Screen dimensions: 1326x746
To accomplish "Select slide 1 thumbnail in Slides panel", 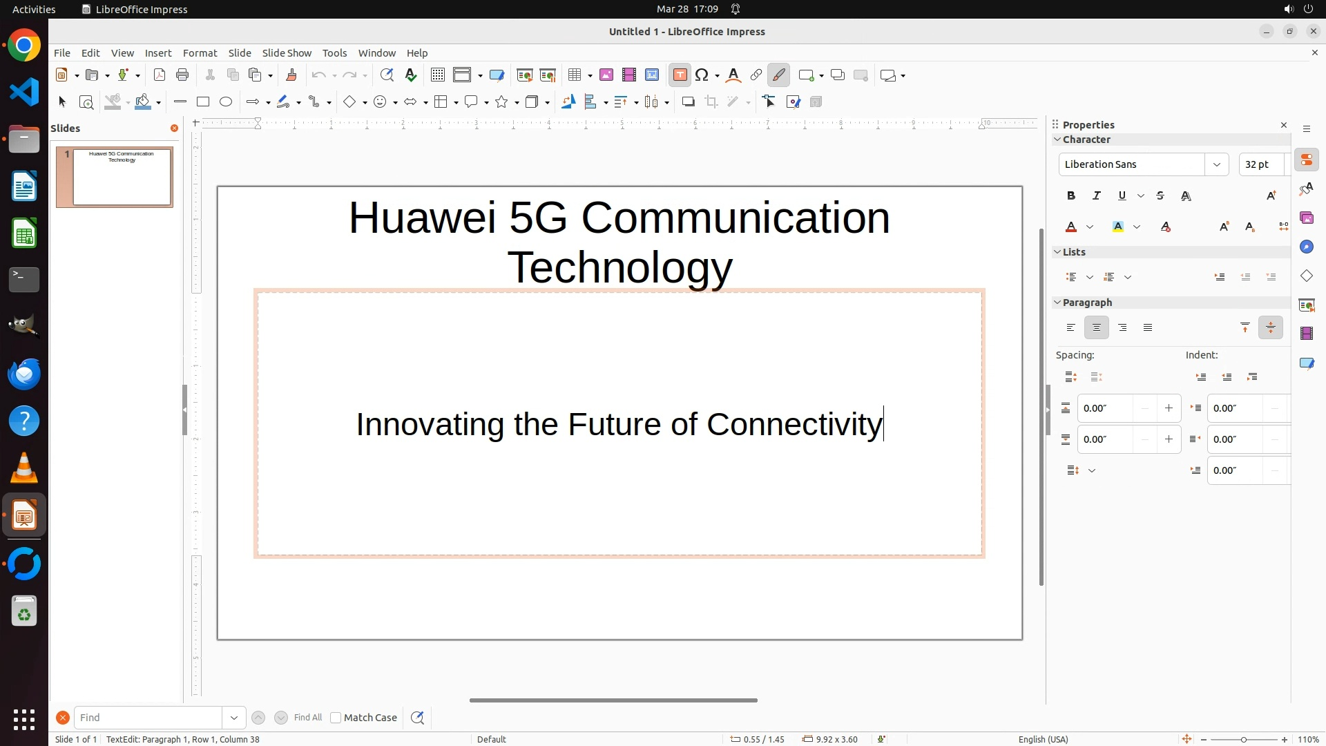I will tap(122, 177).
